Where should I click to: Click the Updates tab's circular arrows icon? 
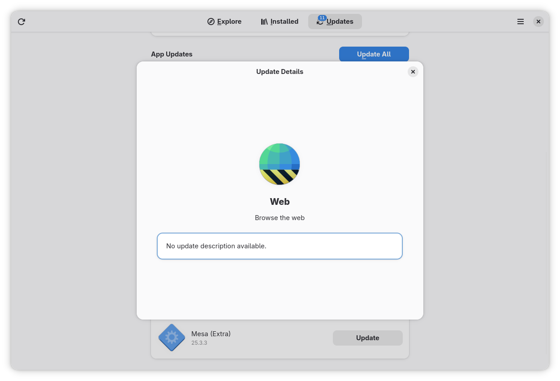point(320,22)
